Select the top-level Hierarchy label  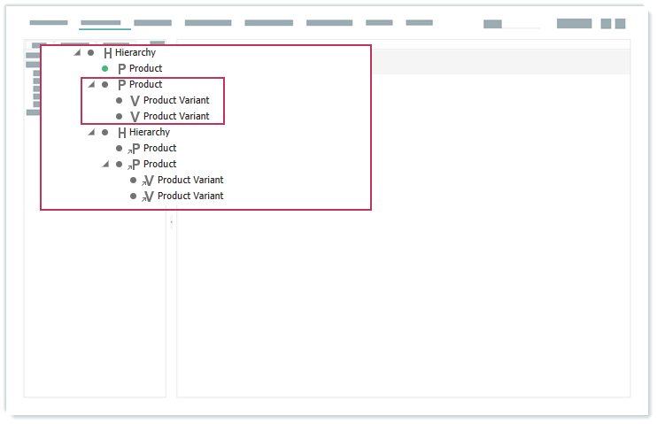pyautogui.click(x=135, y=52)
